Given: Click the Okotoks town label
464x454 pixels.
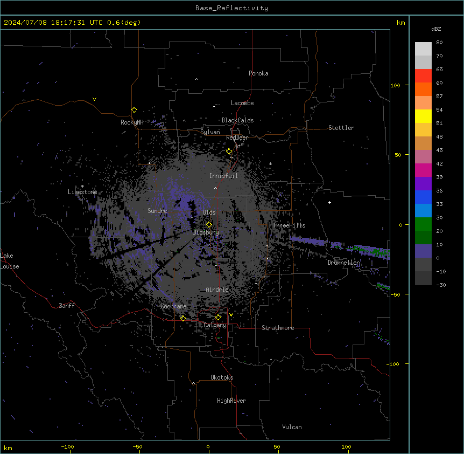Looking at the screenshot, I should (x=222, y=377).
